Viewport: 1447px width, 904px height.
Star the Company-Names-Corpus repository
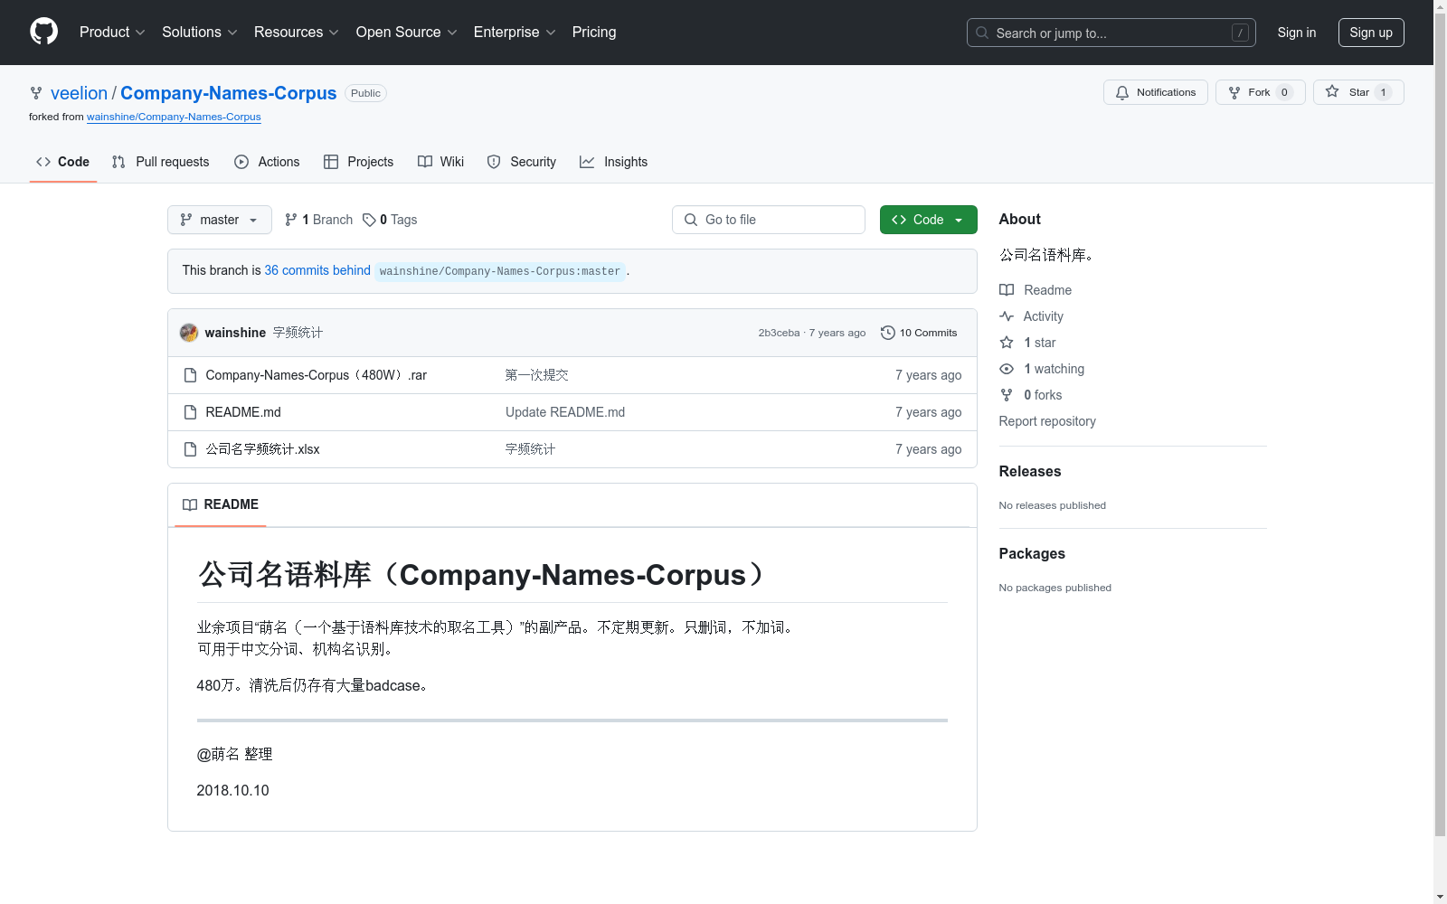[1358, 92]
